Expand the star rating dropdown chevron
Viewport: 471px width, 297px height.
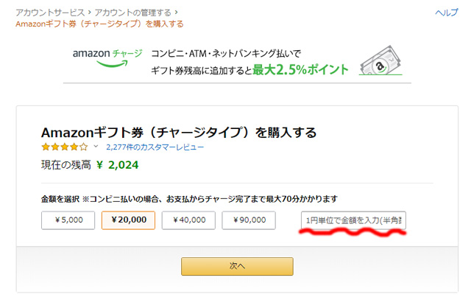click(x=96, y=147)
